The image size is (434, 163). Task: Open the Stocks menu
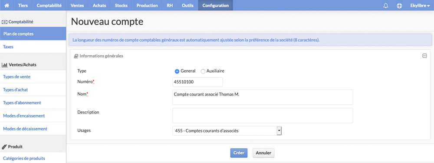pos(121,5)
